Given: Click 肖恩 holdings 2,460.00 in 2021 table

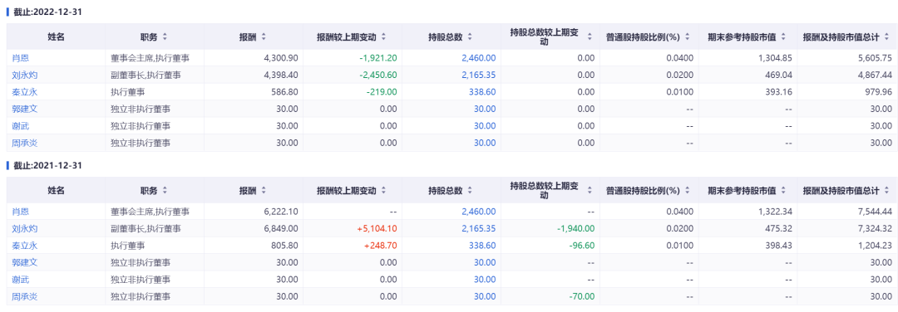Looking at the screenshot, I should click(x=479, y=212).
